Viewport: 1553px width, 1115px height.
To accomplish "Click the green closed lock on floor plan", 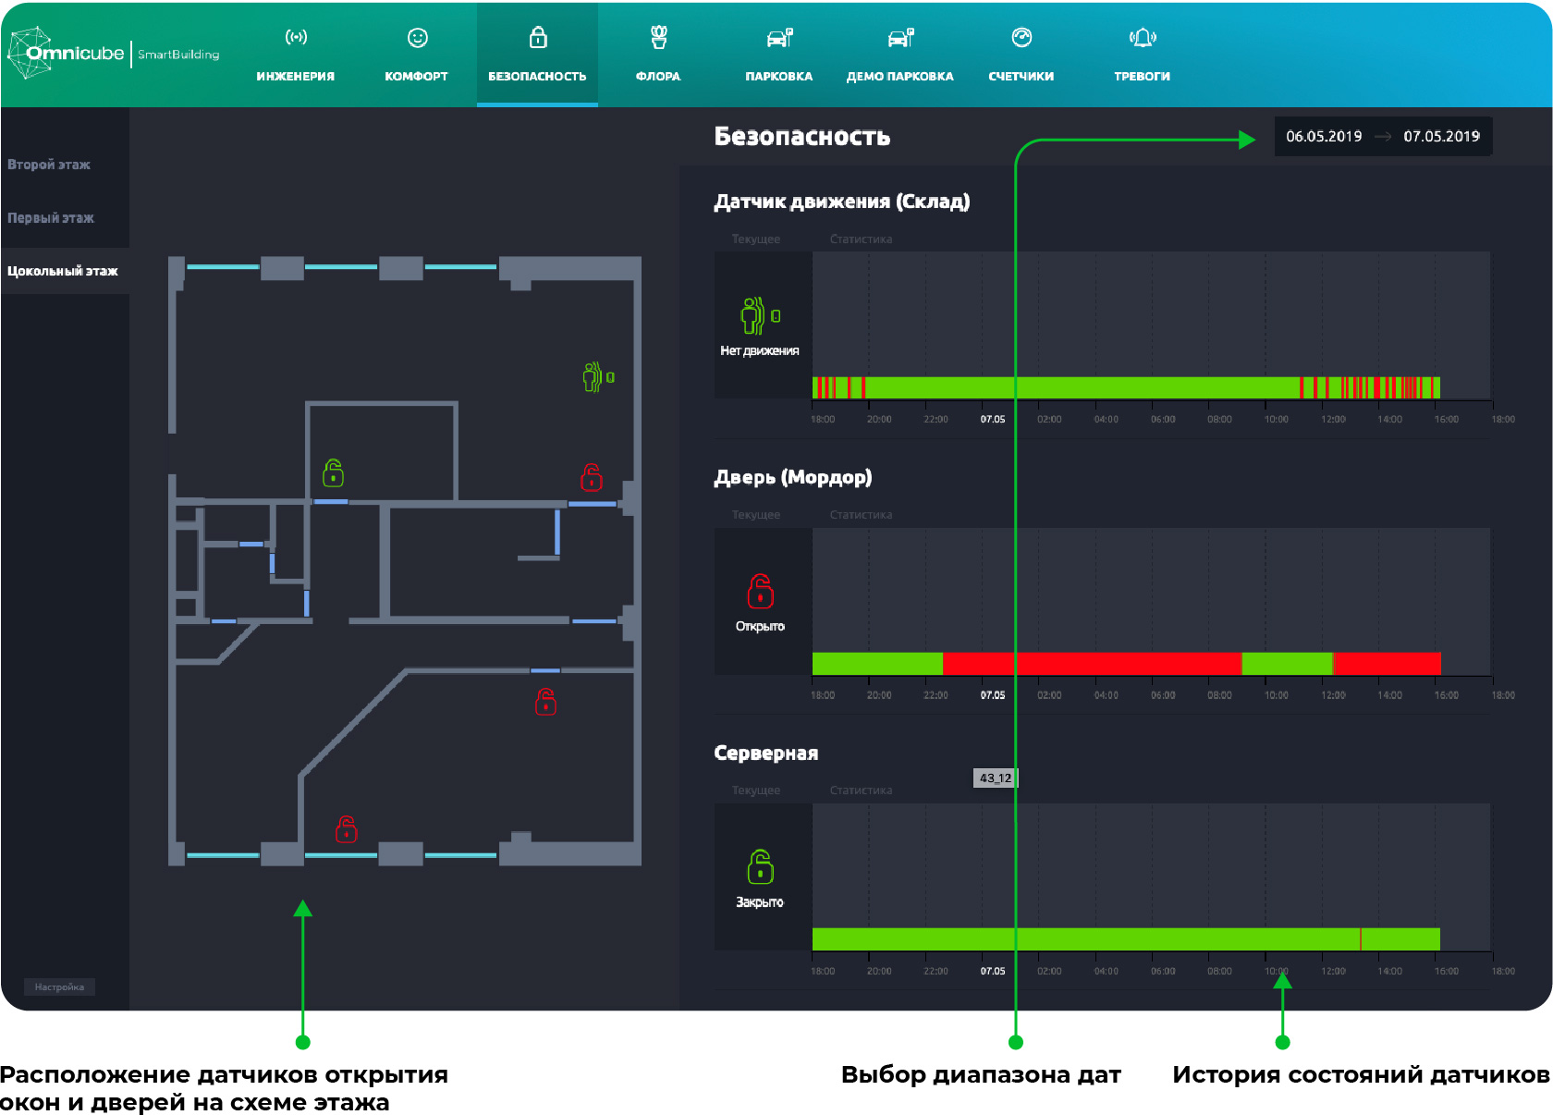I will (x=333, y=473).
